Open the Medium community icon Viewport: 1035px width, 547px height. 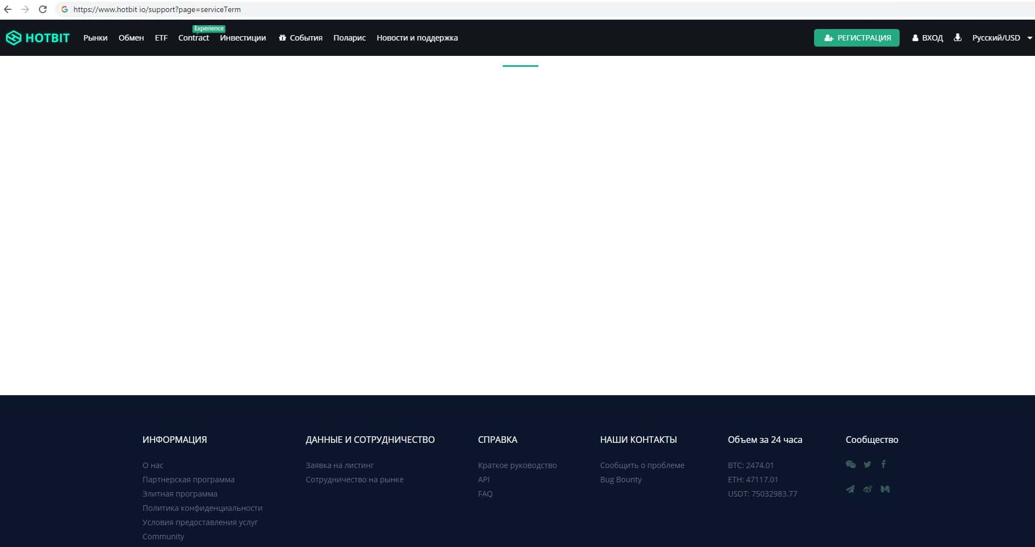pos(885,489)
